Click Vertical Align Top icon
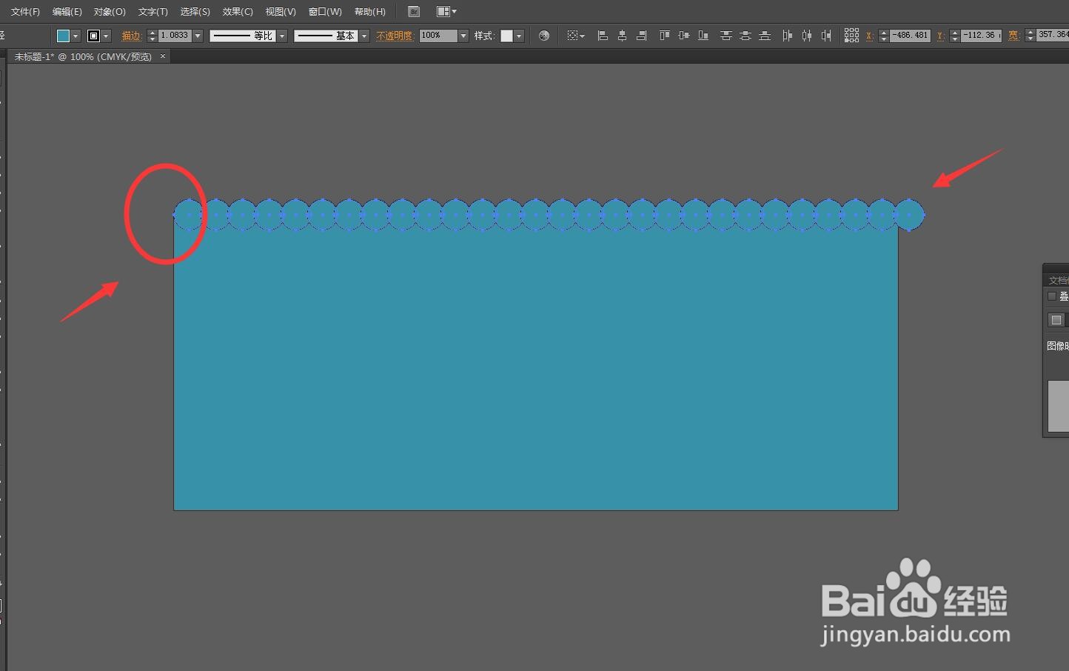This screenshot has width=1069, height=671. point(665,36)
